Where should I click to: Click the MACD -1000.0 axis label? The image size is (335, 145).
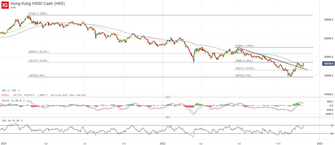click(329, 114)
